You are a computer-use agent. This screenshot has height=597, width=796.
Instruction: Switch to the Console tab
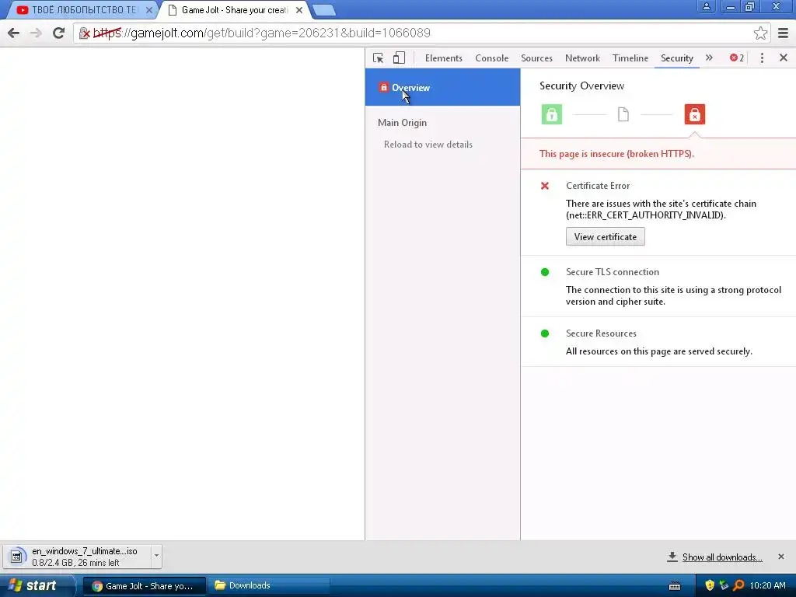491,58
